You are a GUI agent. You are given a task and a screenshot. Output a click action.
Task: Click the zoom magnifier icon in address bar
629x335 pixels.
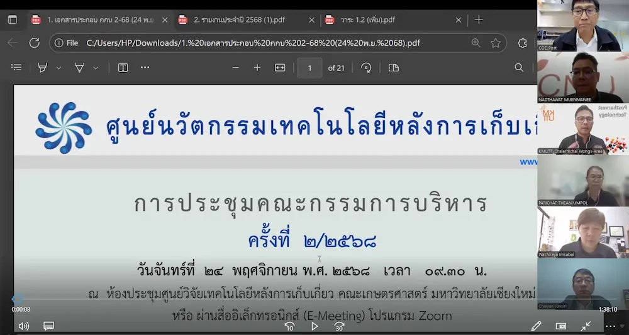[x=476, y=43]
